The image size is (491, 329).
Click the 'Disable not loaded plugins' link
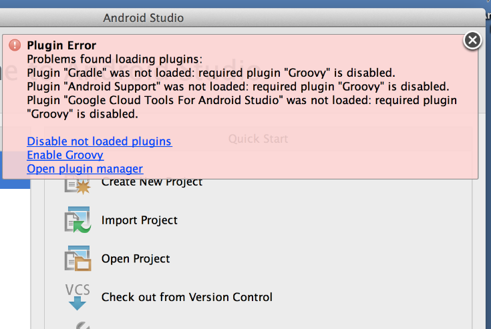click(x=99, y=141)
